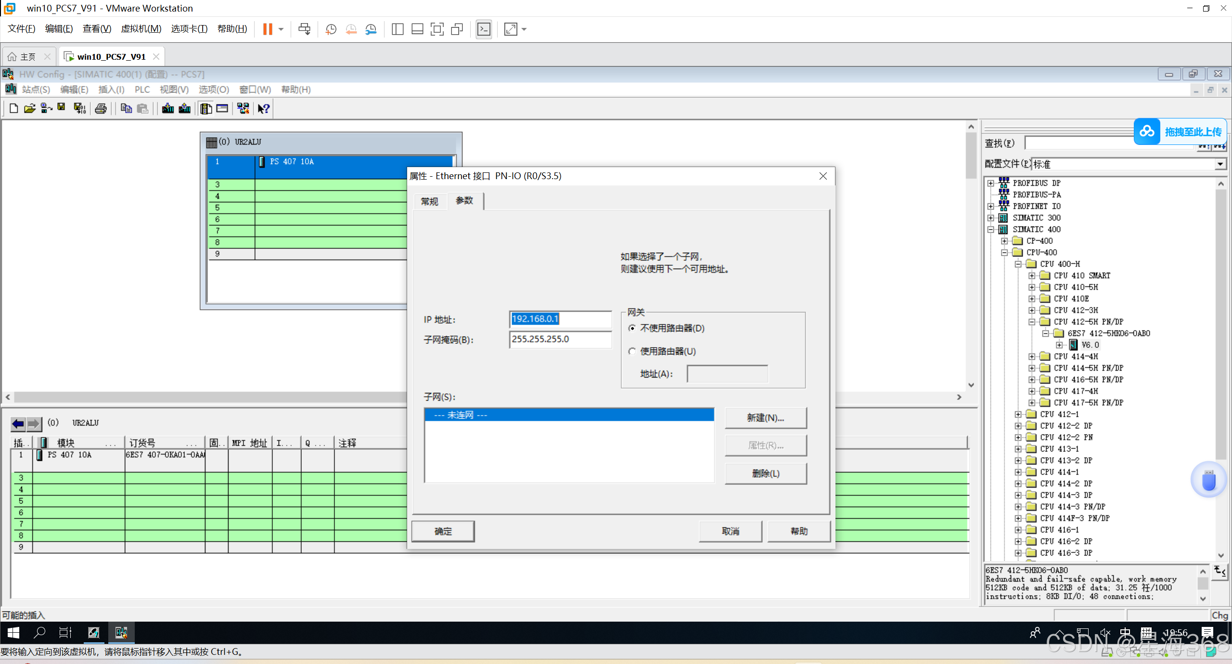This screenshot has height=664, width=1232.
Task: Click the Print toolbar icon
Action: pos(101,109)
